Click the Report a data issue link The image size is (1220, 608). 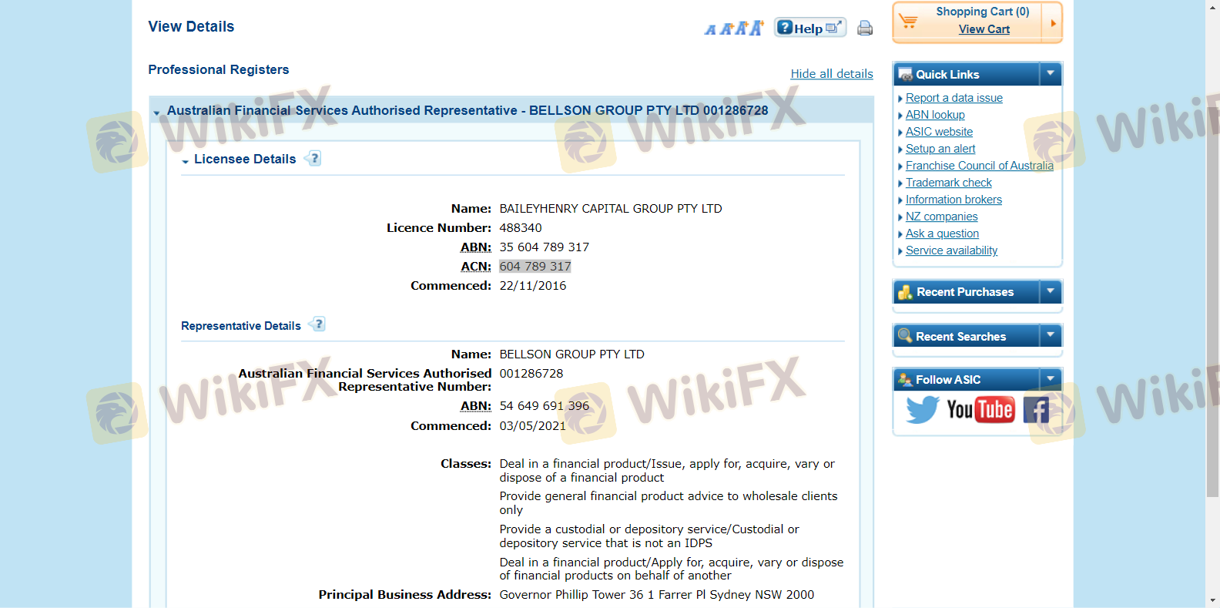[x=954, y=98]
